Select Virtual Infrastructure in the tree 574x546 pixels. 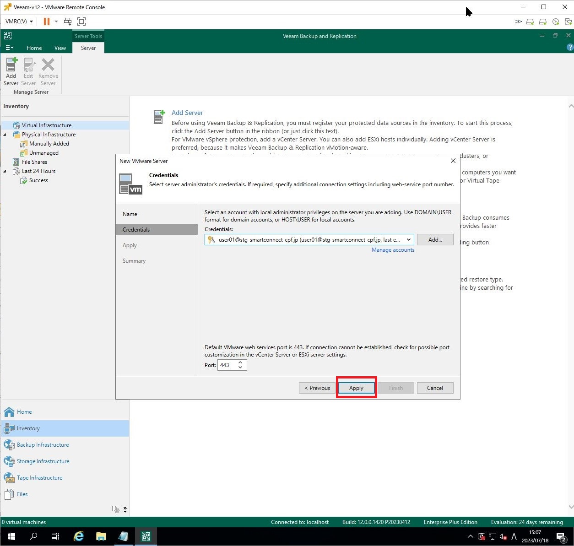(x=46, y=125)
